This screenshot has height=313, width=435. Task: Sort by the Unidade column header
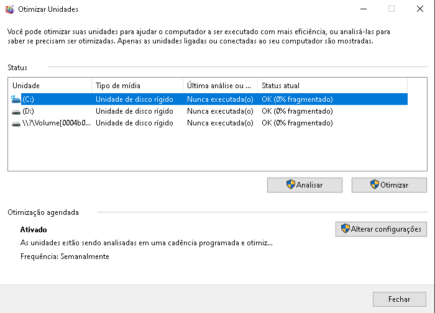pos(50,85)
